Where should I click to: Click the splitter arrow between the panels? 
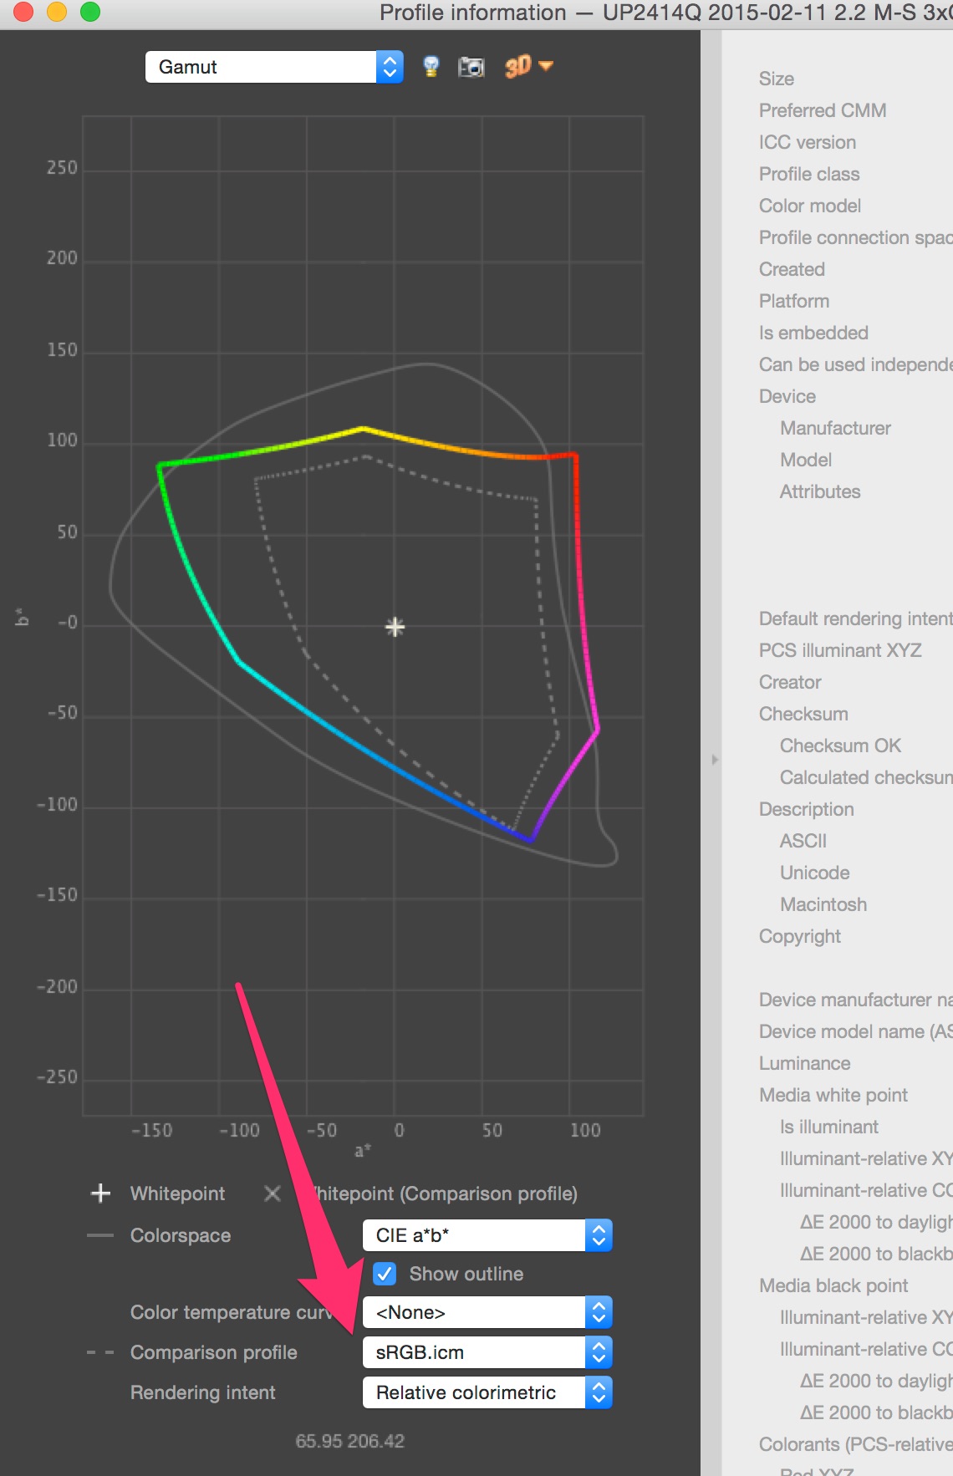tap(714, 760)
